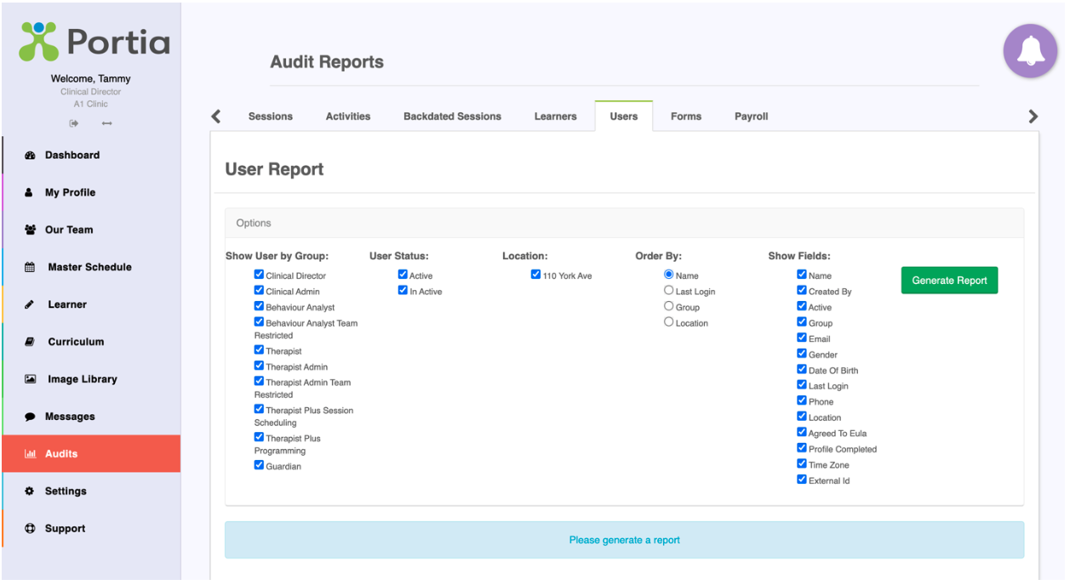Click the Portia logo
The width and height of the screenshot is (1070, 585).
94,43
